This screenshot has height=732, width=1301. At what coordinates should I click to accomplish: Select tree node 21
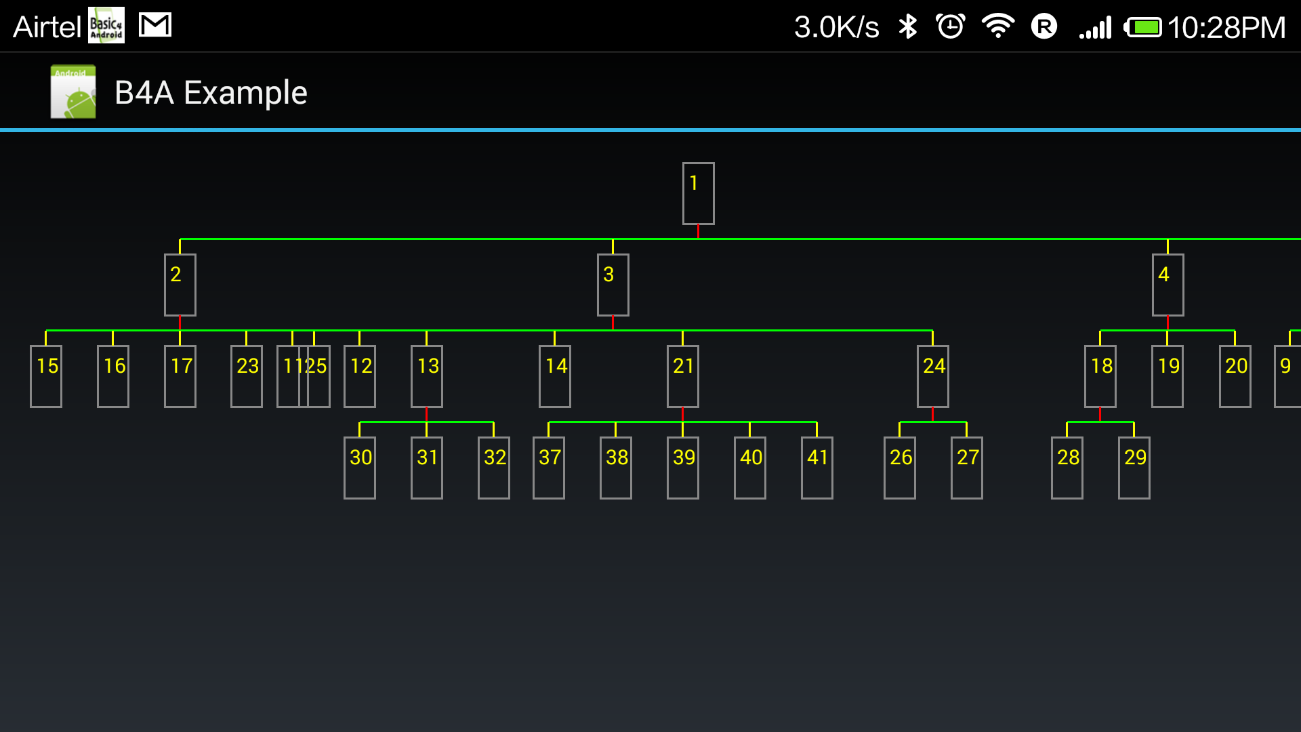pyautogui.click(x=682, y=376)
